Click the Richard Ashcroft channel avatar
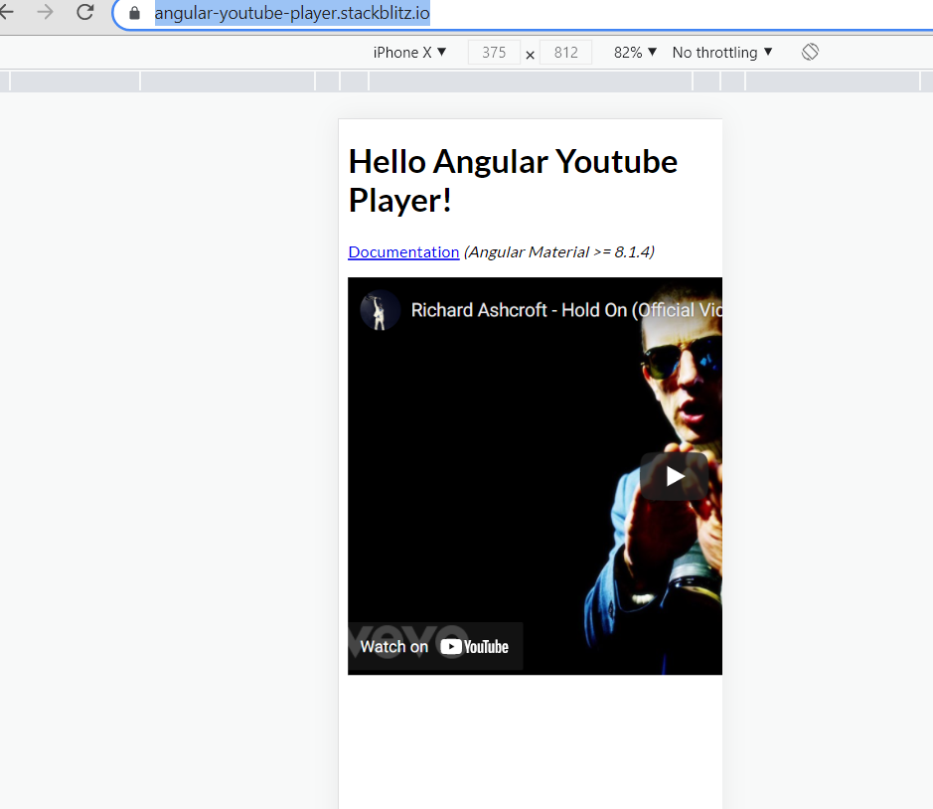Screen dimensions: 933x809 [379, 310]
